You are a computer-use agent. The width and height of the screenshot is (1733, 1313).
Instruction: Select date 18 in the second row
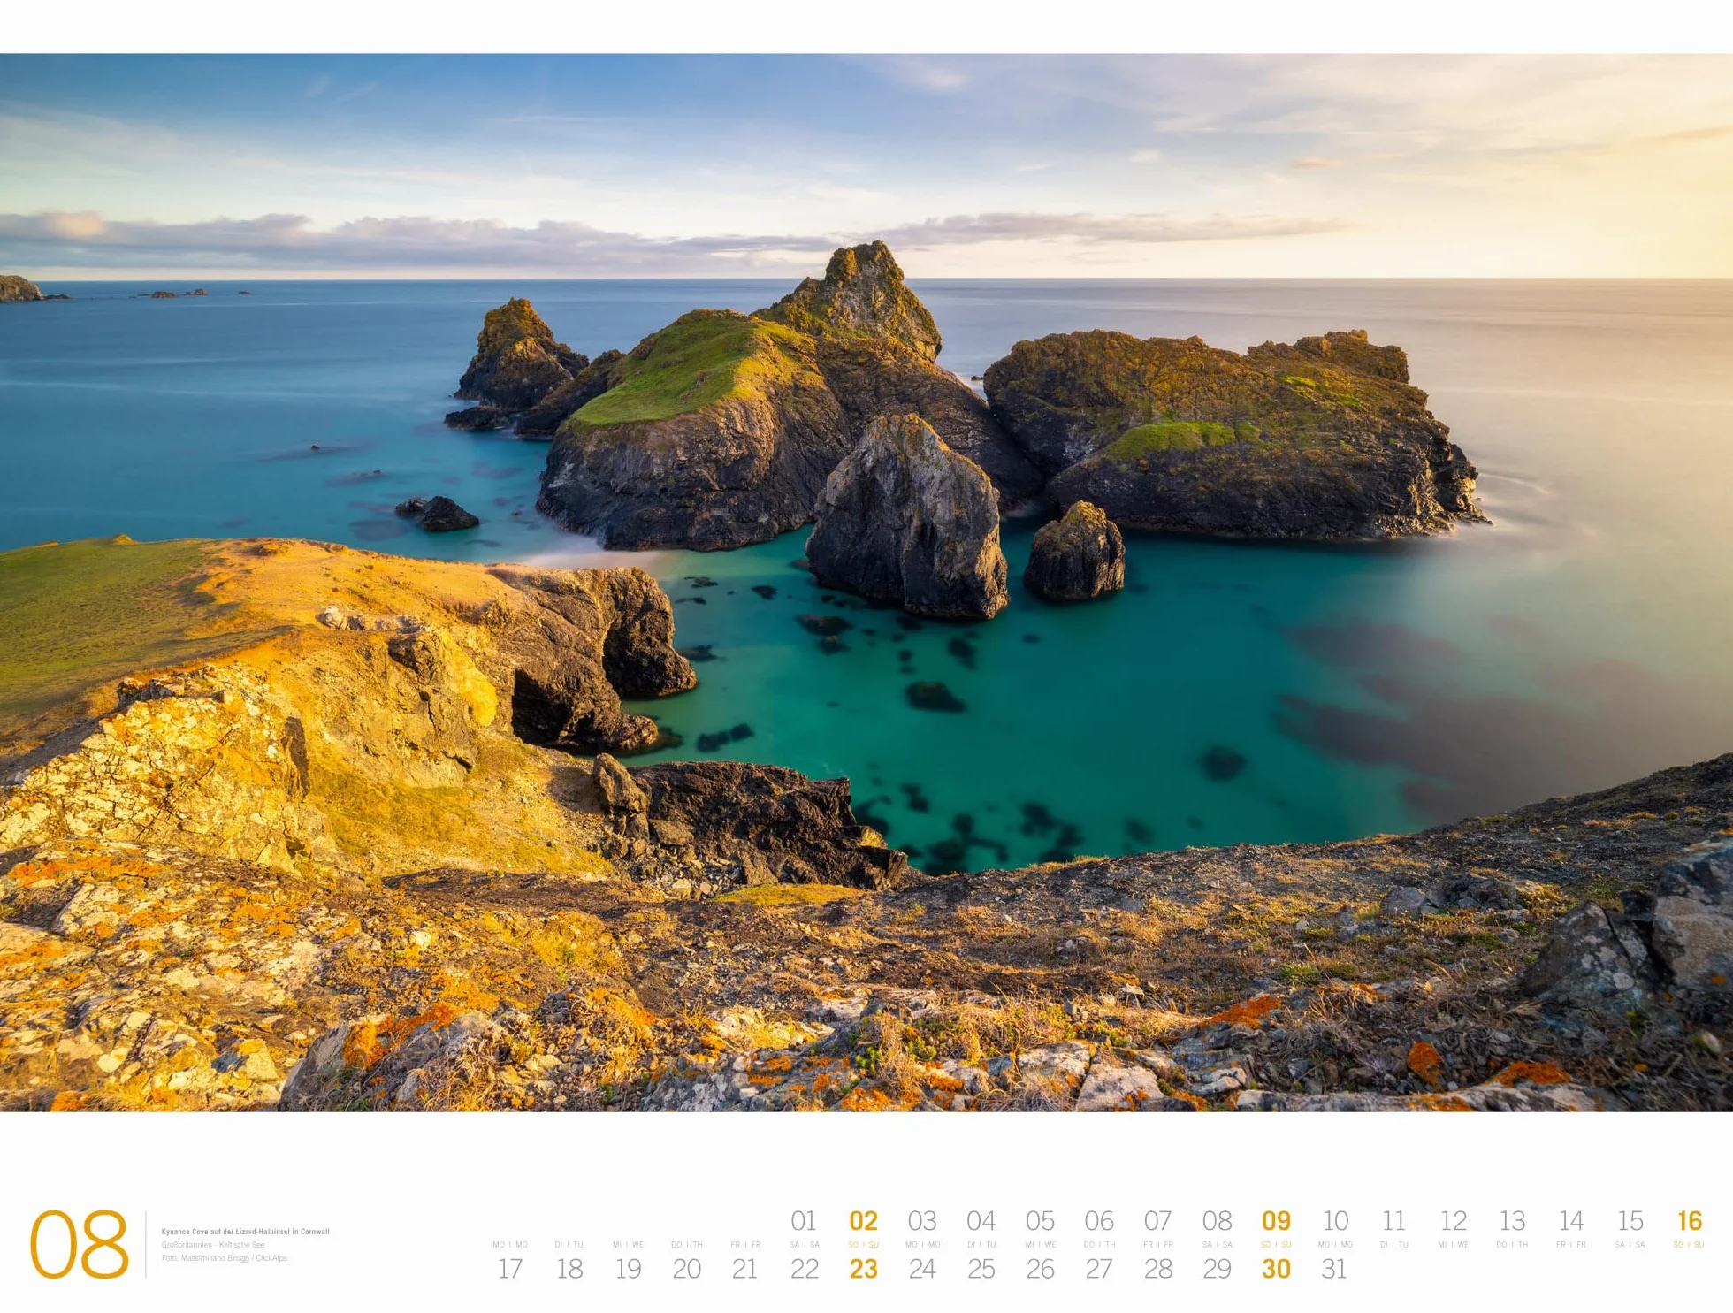click(569, 1269)
